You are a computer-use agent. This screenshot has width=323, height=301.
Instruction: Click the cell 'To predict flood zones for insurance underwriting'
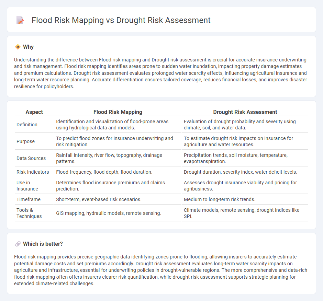118,141
